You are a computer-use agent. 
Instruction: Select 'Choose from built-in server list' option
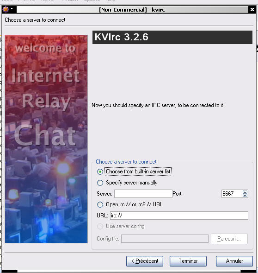coord(100,171)
